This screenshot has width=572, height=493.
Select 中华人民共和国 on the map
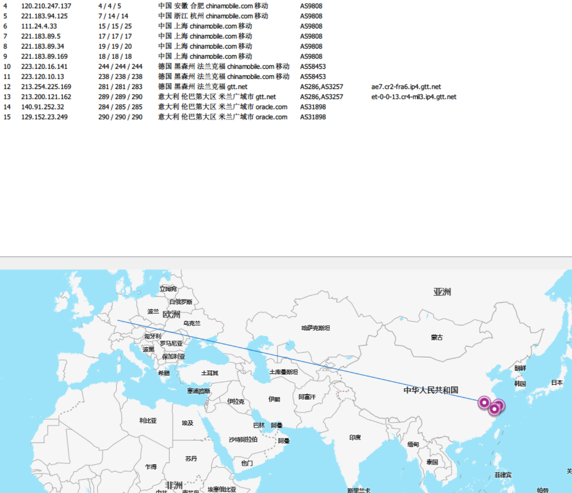(431, 390)
